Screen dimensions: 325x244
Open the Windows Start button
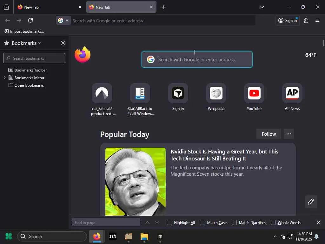tap(9, 236)
